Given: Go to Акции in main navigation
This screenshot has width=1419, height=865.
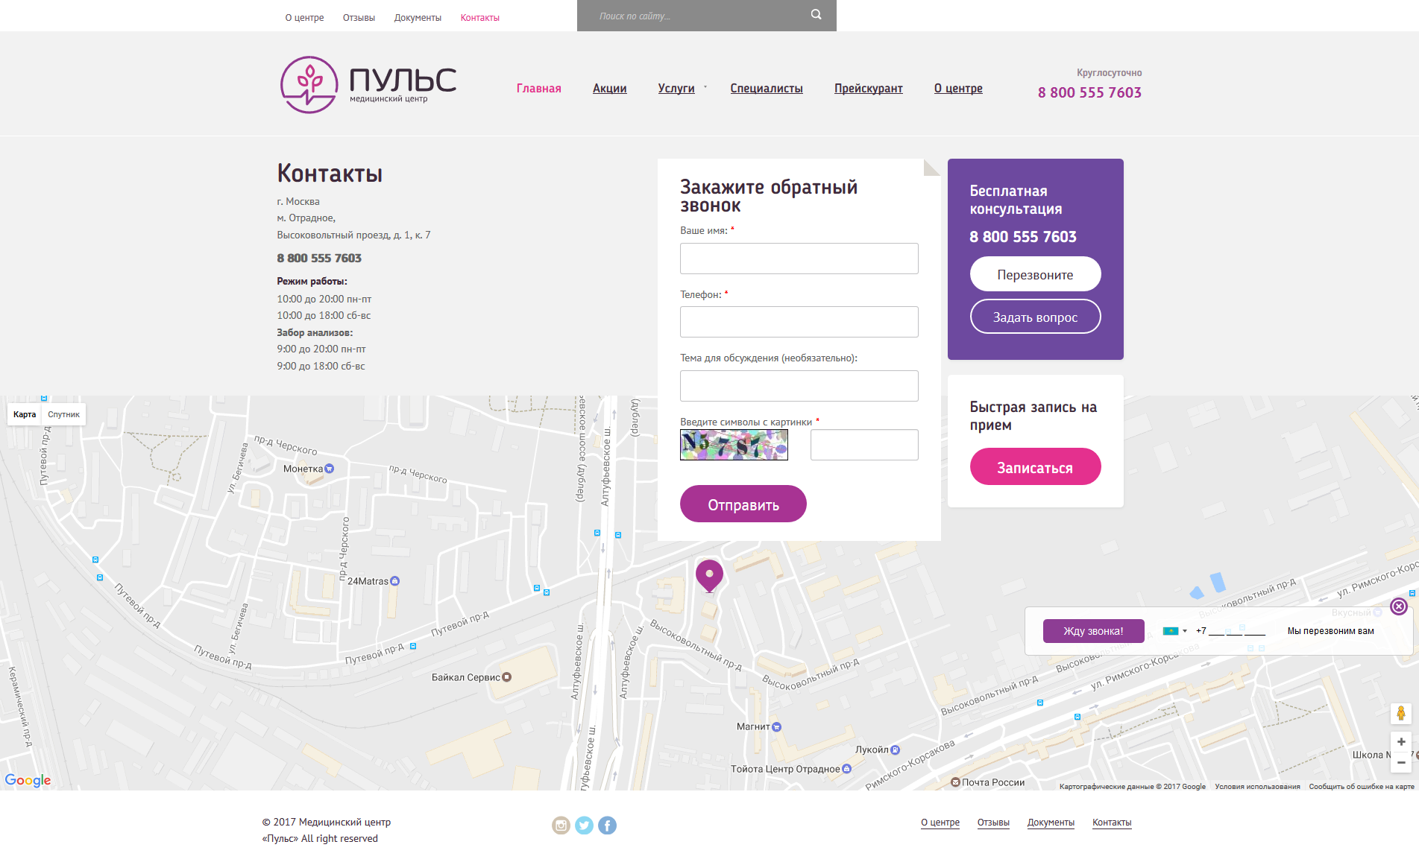Looking at the screenshot, I should [610, 88].
